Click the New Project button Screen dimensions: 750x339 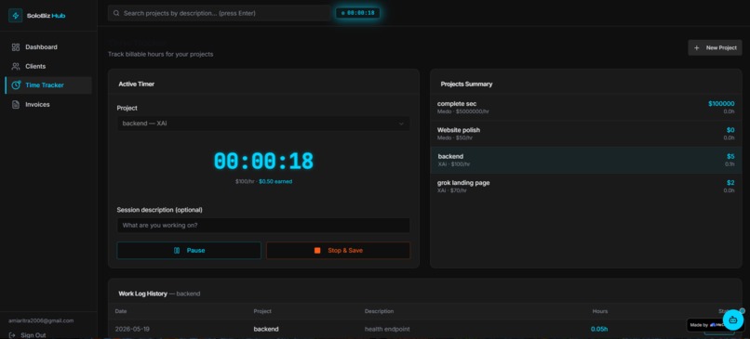click(715, 47)
